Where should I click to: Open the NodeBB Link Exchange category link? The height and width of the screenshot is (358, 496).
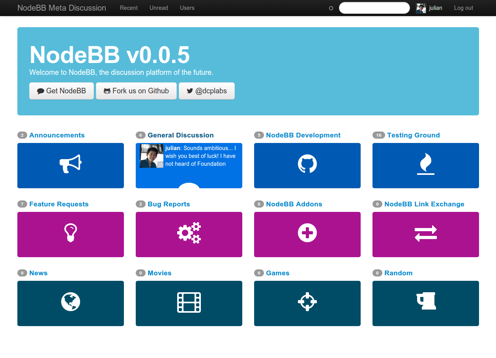pos(424,204)
